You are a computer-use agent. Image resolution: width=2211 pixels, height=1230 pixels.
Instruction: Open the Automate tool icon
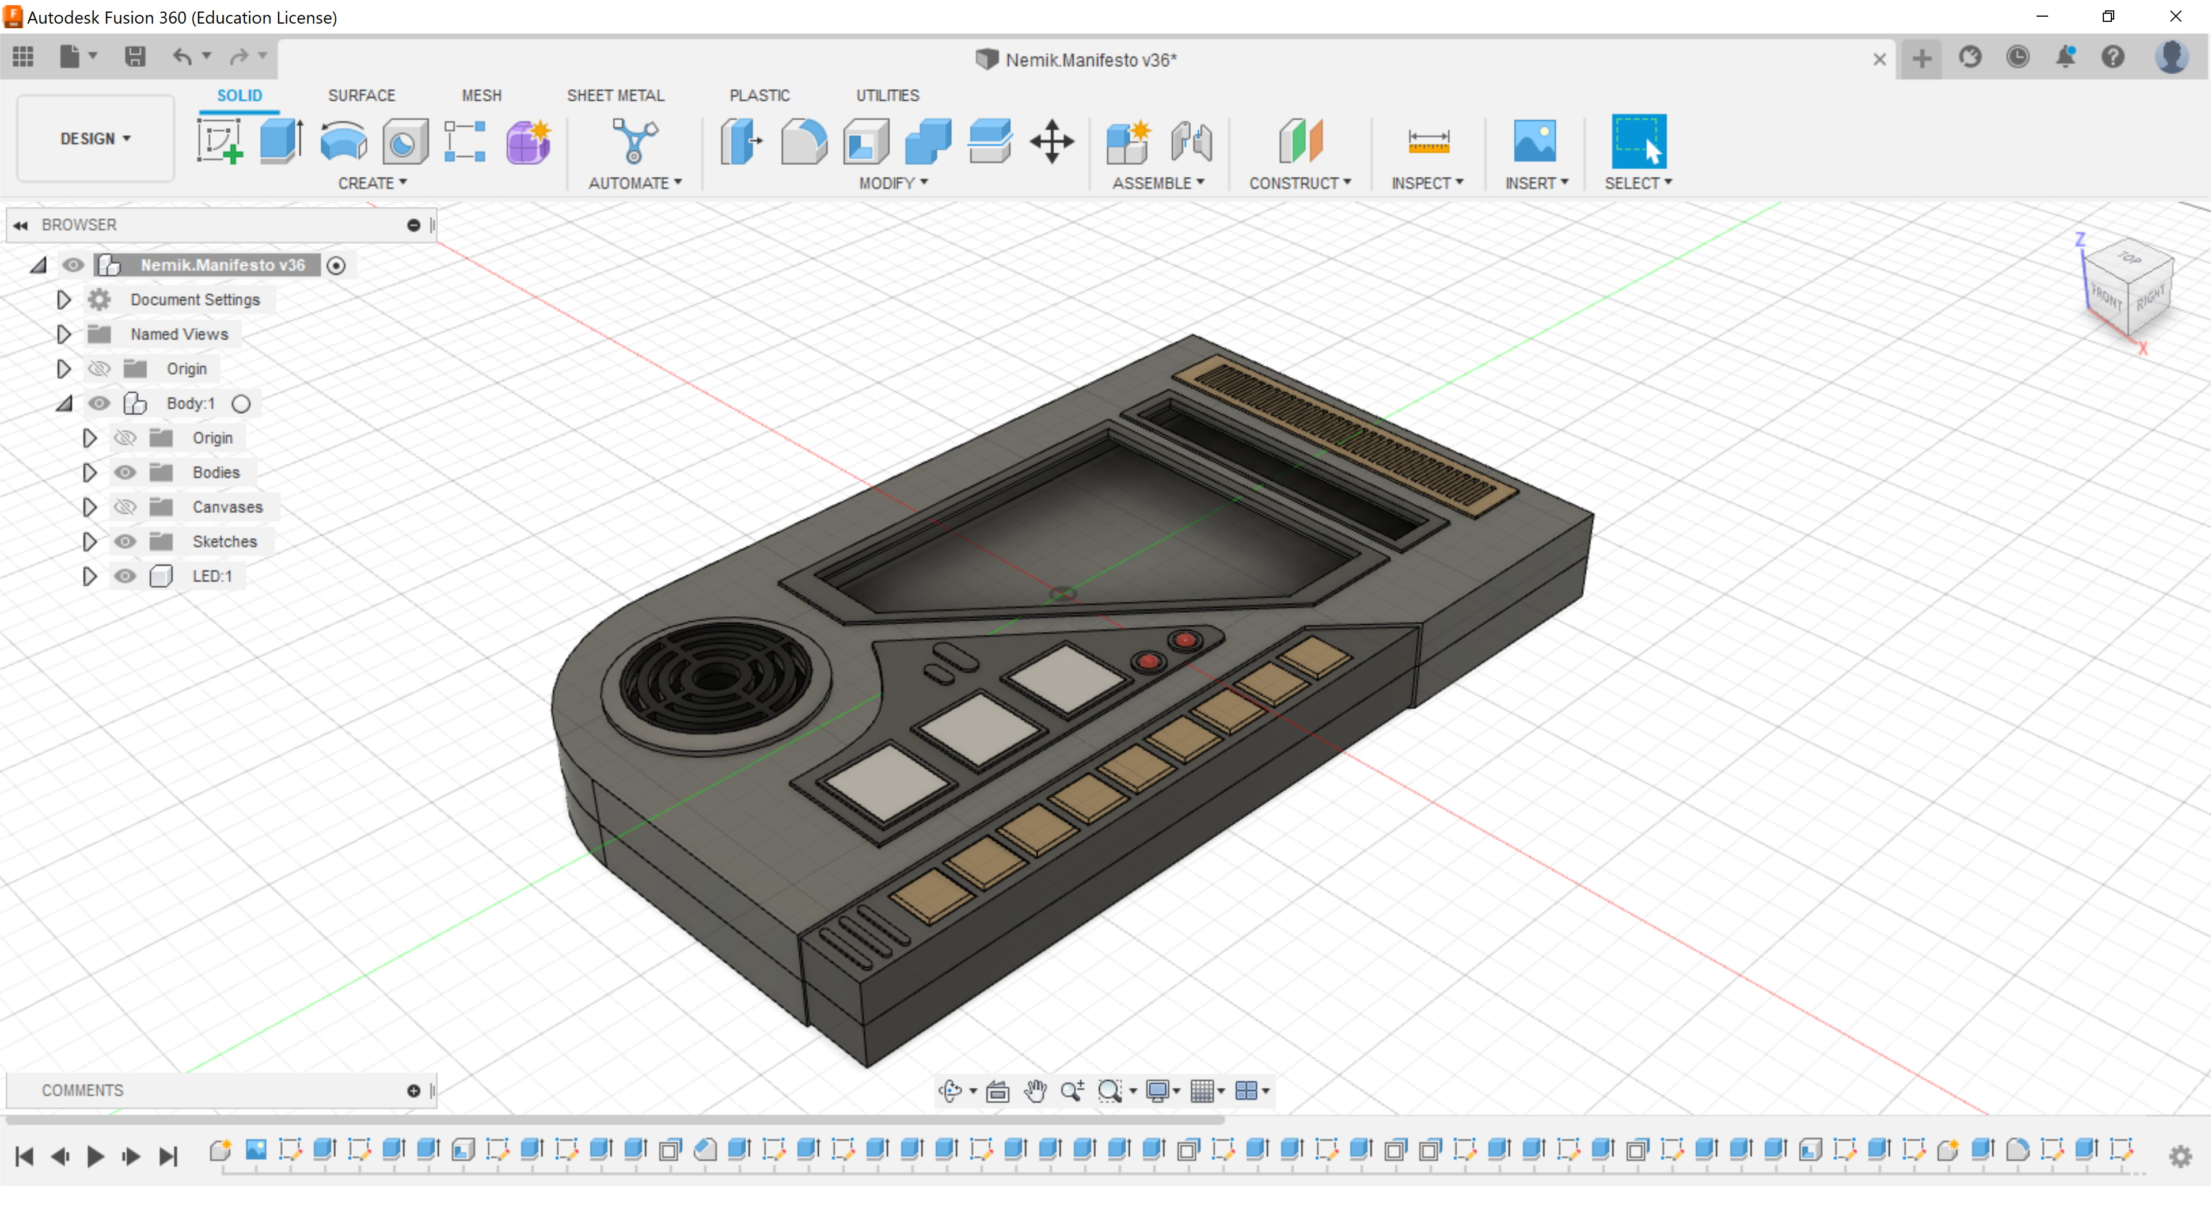click(x=635, y=141)
